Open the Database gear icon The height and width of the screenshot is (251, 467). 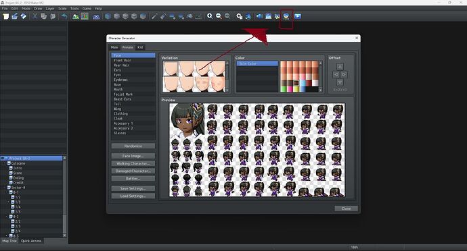click(239, 16)
